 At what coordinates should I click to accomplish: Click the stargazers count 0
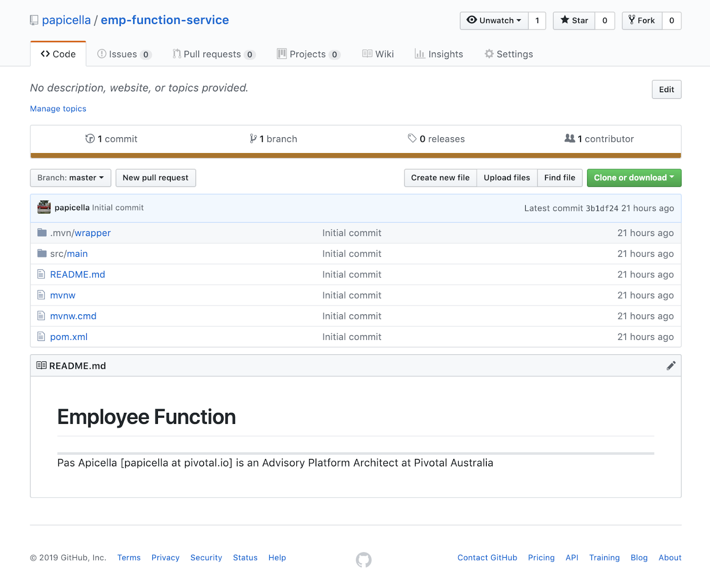pos(605,20)
